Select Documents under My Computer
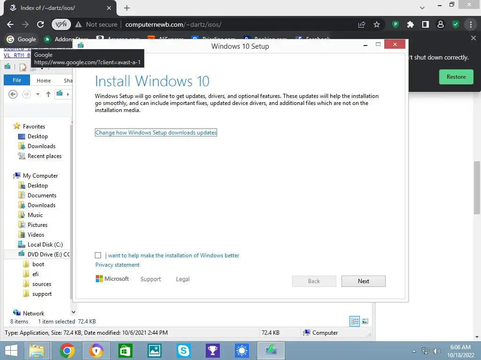This screenshot has height=360, width=481. 38,195
